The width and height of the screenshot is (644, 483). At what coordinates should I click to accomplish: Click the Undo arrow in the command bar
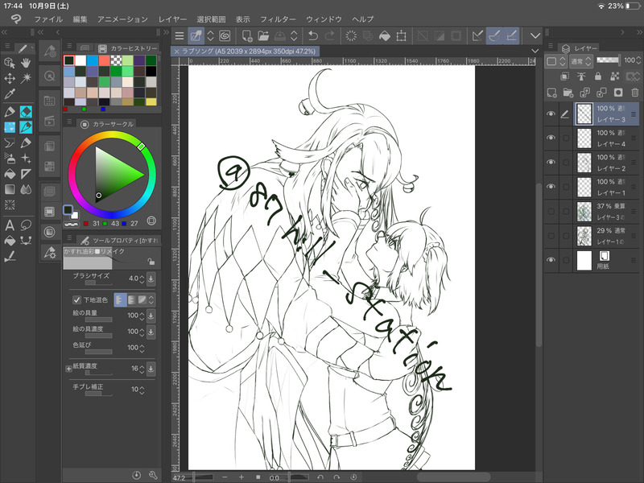point(313,36)
